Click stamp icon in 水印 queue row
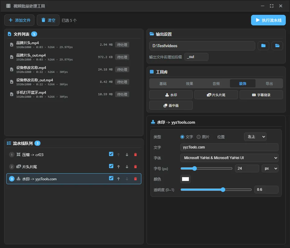Image resolution: width=290 pixels, height=248 pixels. point(18,179)
